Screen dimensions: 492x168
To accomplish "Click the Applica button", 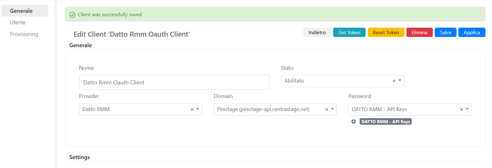I will [x=472, y=33].
